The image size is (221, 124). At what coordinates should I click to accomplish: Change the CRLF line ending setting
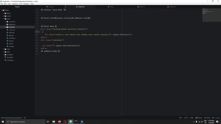pyautogui.click(x=180, y=118)
